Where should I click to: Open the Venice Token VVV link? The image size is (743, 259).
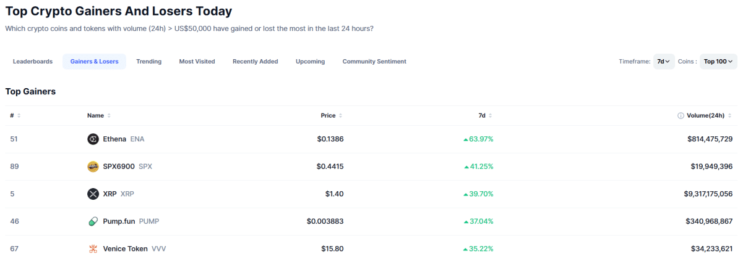tap(134, 249)
